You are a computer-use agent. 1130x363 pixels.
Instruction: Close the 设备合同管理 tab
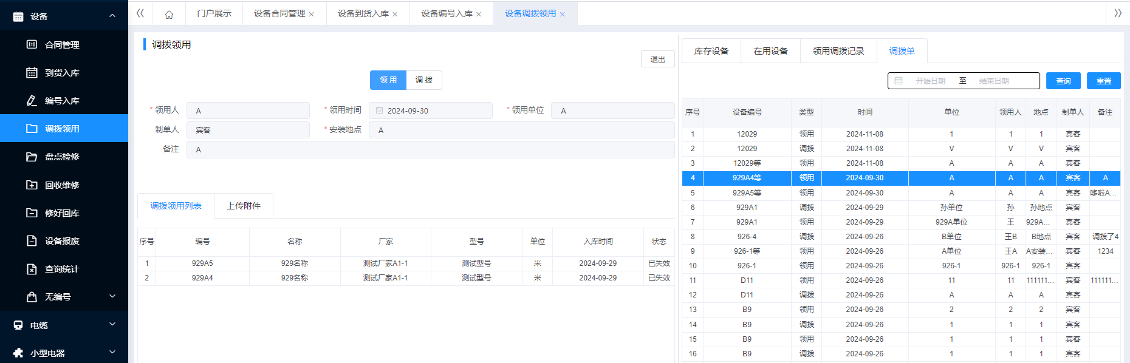tap(312, 15)
